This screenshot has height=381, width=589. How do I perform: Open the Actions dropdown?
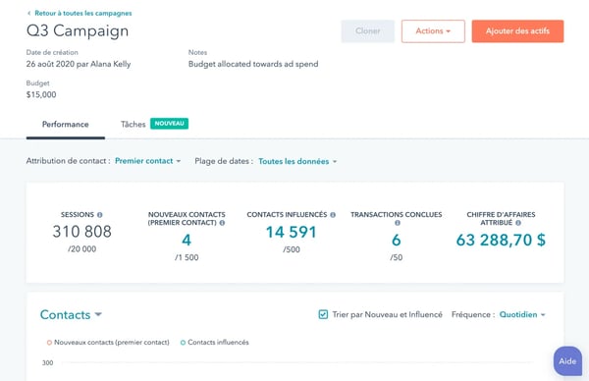pyautogui.click(x=433, y=31)
